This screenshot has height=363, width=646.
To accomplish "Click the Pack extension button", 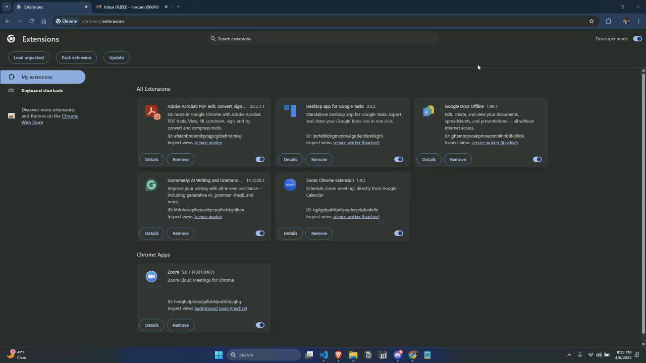I will (77, 57).
